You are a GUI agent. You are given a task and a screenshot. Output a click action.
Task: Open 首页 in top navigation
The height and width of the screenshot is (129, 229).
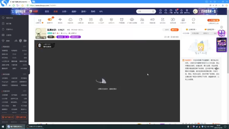(47, 11)
